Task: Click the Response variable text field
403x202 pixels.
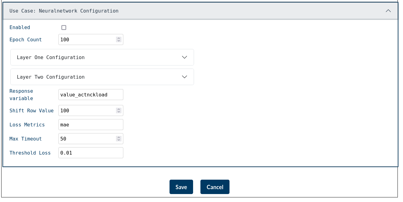Action: click(91, 95)
